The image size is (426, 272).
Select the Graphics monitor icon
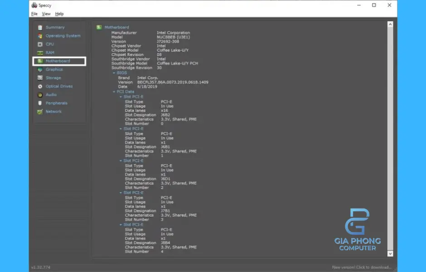click(40, 70)
